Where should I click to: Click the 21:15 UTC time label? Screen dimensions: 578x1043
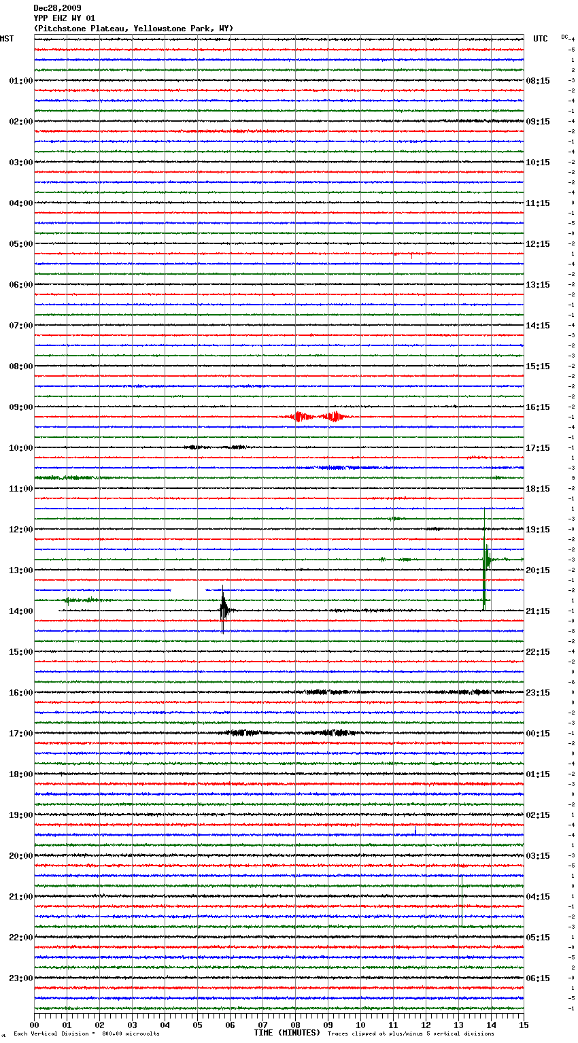click(538, 611)
